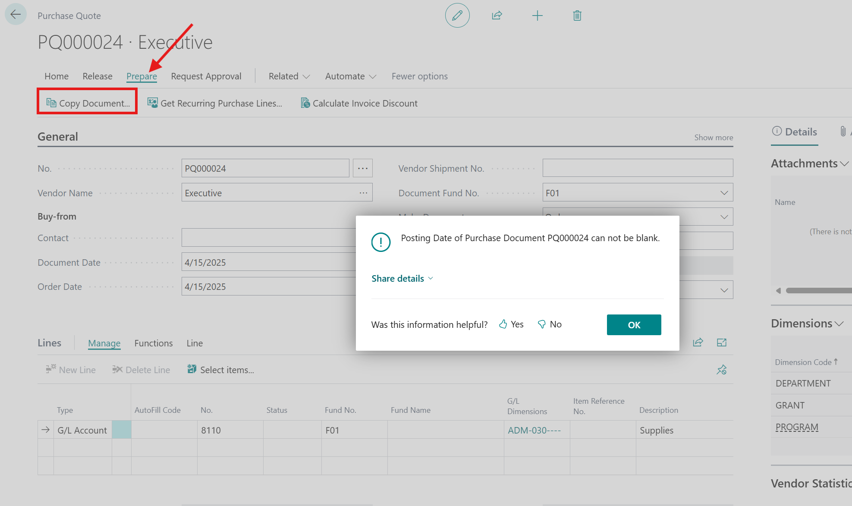
Task: Switch to the Functions lines tab
Action: [153, 343]
